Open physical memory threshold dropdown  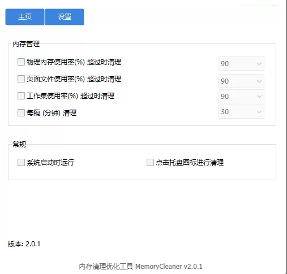tap(241, 64)
